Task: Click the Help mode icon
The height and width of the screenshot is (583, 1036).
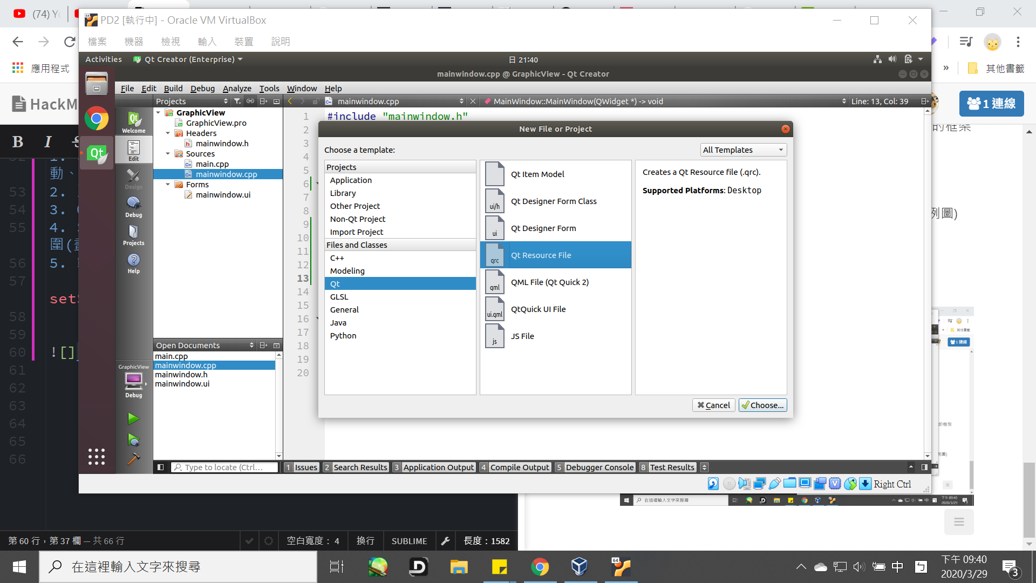Action: 133,263
